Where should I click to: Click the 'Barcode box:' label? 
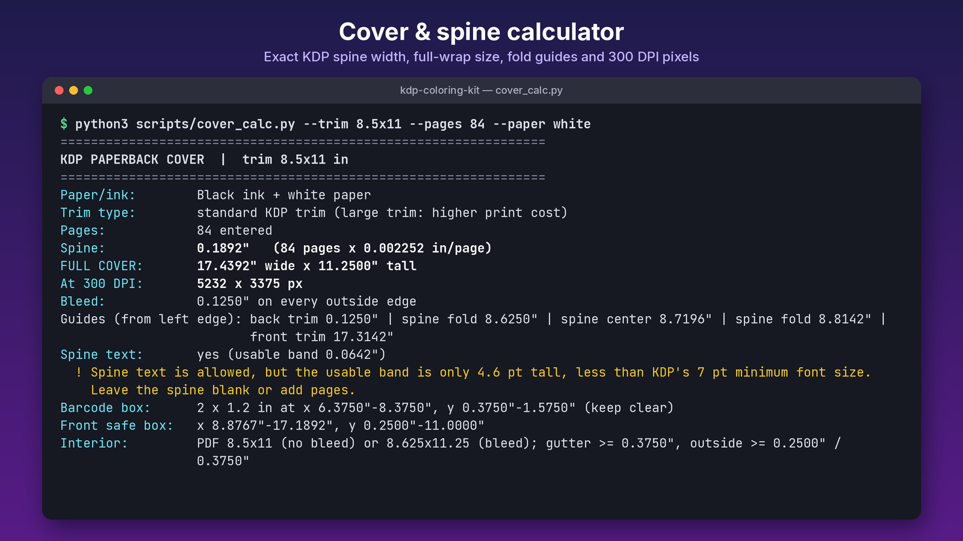[x=105, y=408]
